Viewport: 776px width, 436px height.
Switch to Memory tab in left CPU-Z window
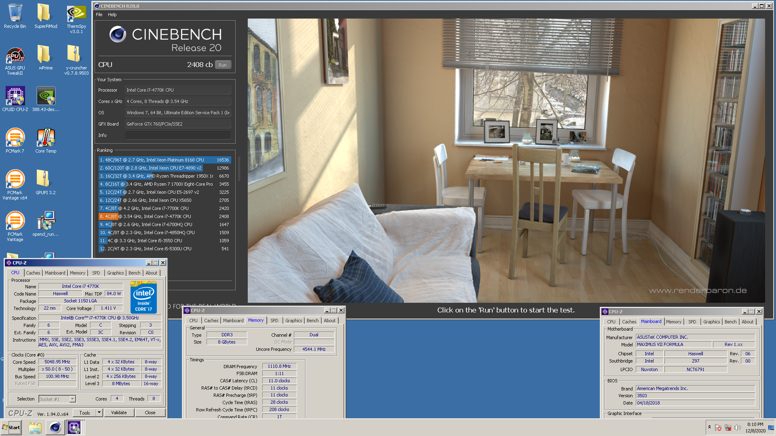[x=78, y=273]
